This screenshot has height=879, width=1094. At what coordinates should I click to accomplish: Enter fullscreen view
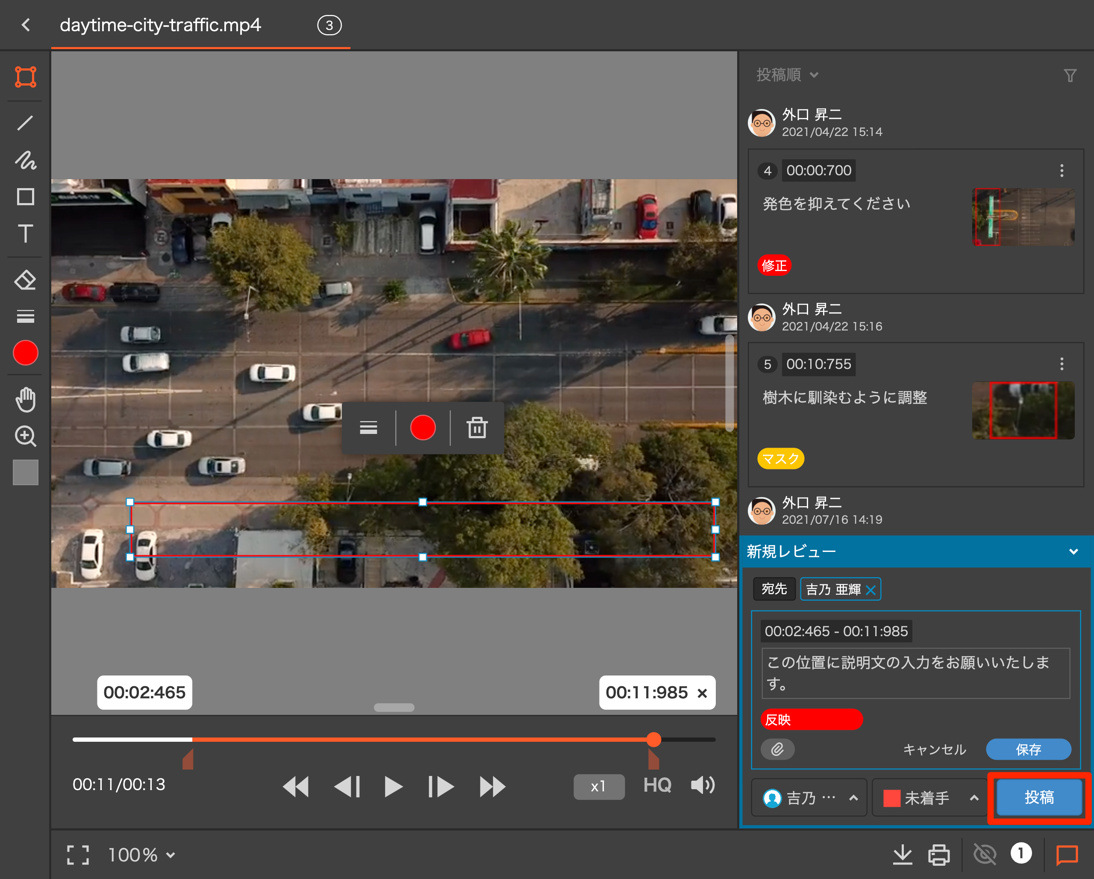[78, 855]
